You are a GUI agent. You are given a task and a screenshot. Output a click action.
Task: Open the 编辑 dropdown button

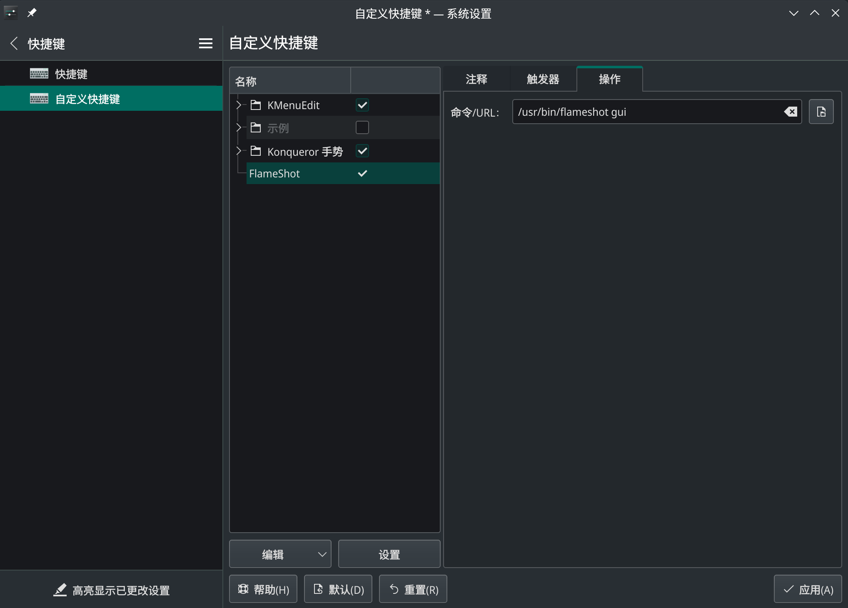point(280,554)
